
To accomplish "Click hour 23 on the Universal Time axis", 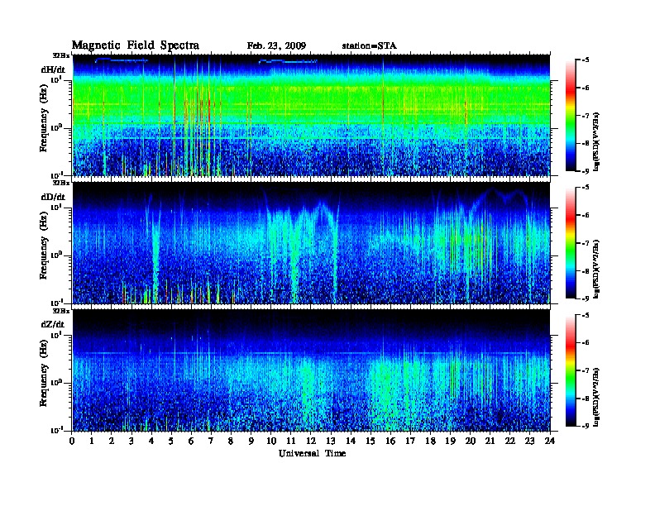I will [x=530, y=441].
